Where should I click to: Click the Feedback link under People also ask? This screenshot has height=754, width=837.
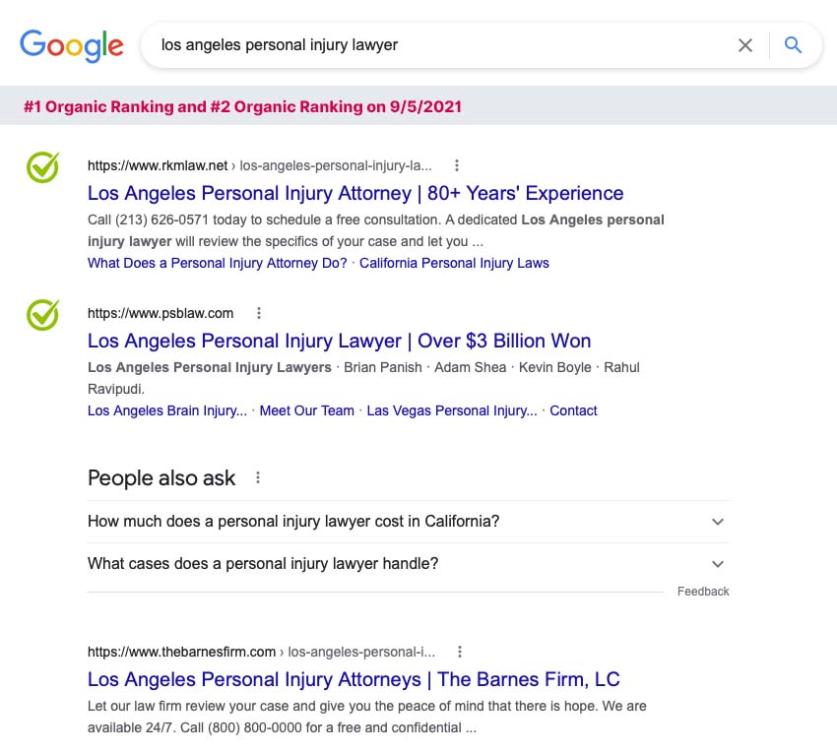tap(703, 592)
